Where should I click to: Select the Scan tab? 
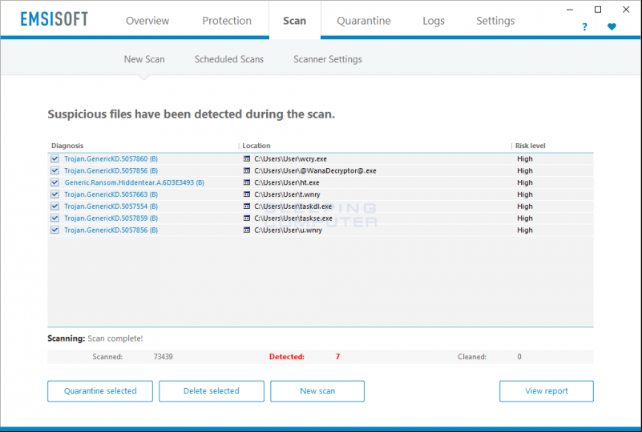click(294, 21)
